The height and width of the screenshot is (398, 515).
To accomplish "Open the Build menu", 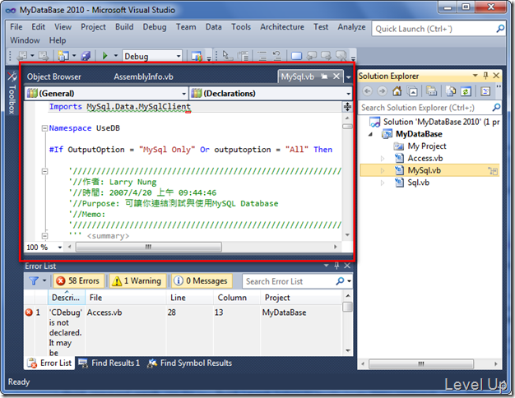I will click(124, 27).
